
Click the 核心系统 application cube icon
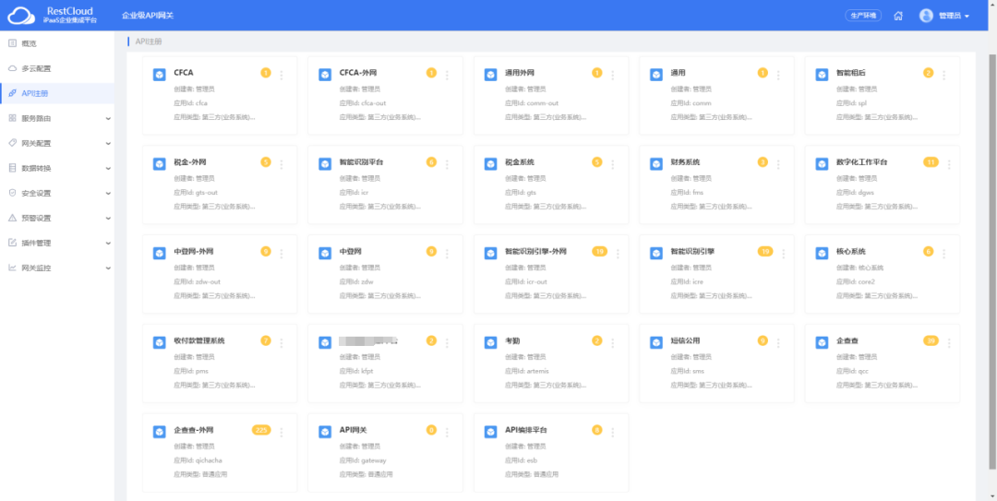[822, 253]
